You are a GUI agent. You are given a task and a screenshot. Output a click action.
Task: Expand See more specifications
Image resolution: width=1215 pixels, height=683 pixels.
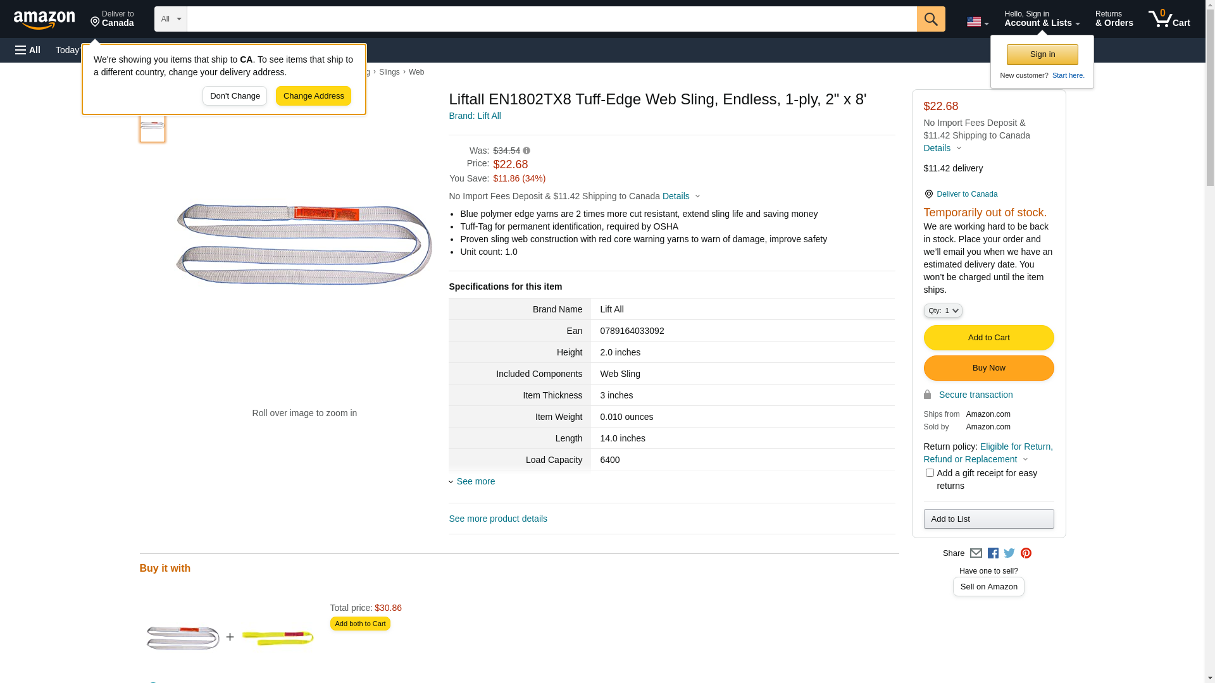(x=475, y=481)
